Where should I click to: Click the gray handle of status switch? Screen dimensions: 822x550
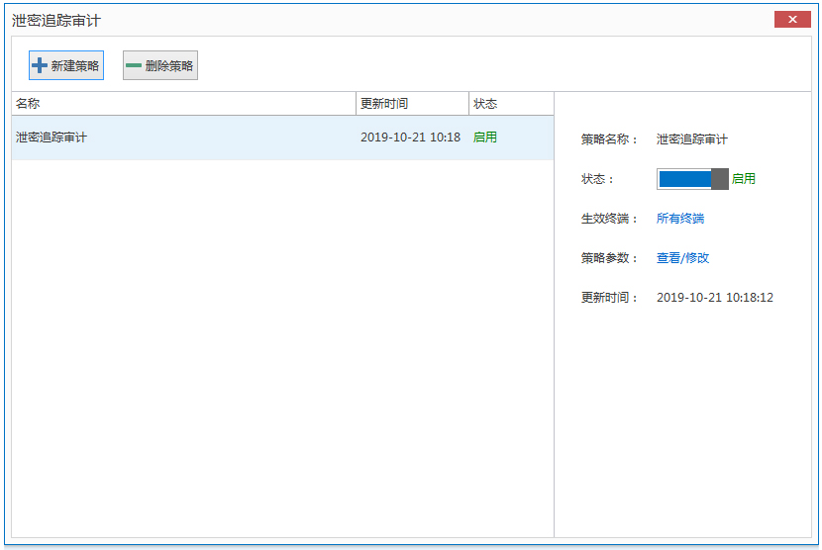point(720,179)
